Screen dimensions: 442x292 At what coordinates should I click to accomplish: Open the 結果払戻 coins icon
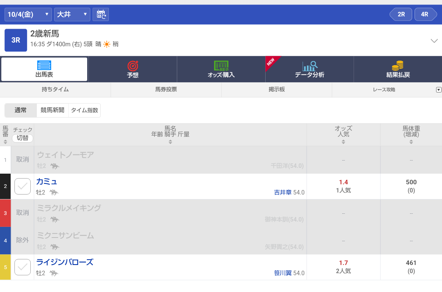(x=397, y=66)
